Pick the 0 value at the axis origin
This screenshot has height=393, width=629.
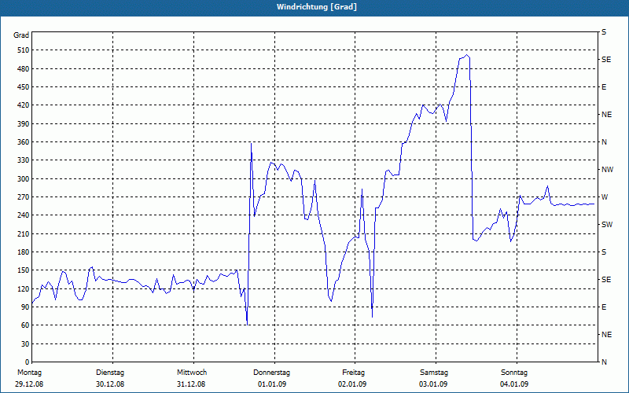(28, 362)
